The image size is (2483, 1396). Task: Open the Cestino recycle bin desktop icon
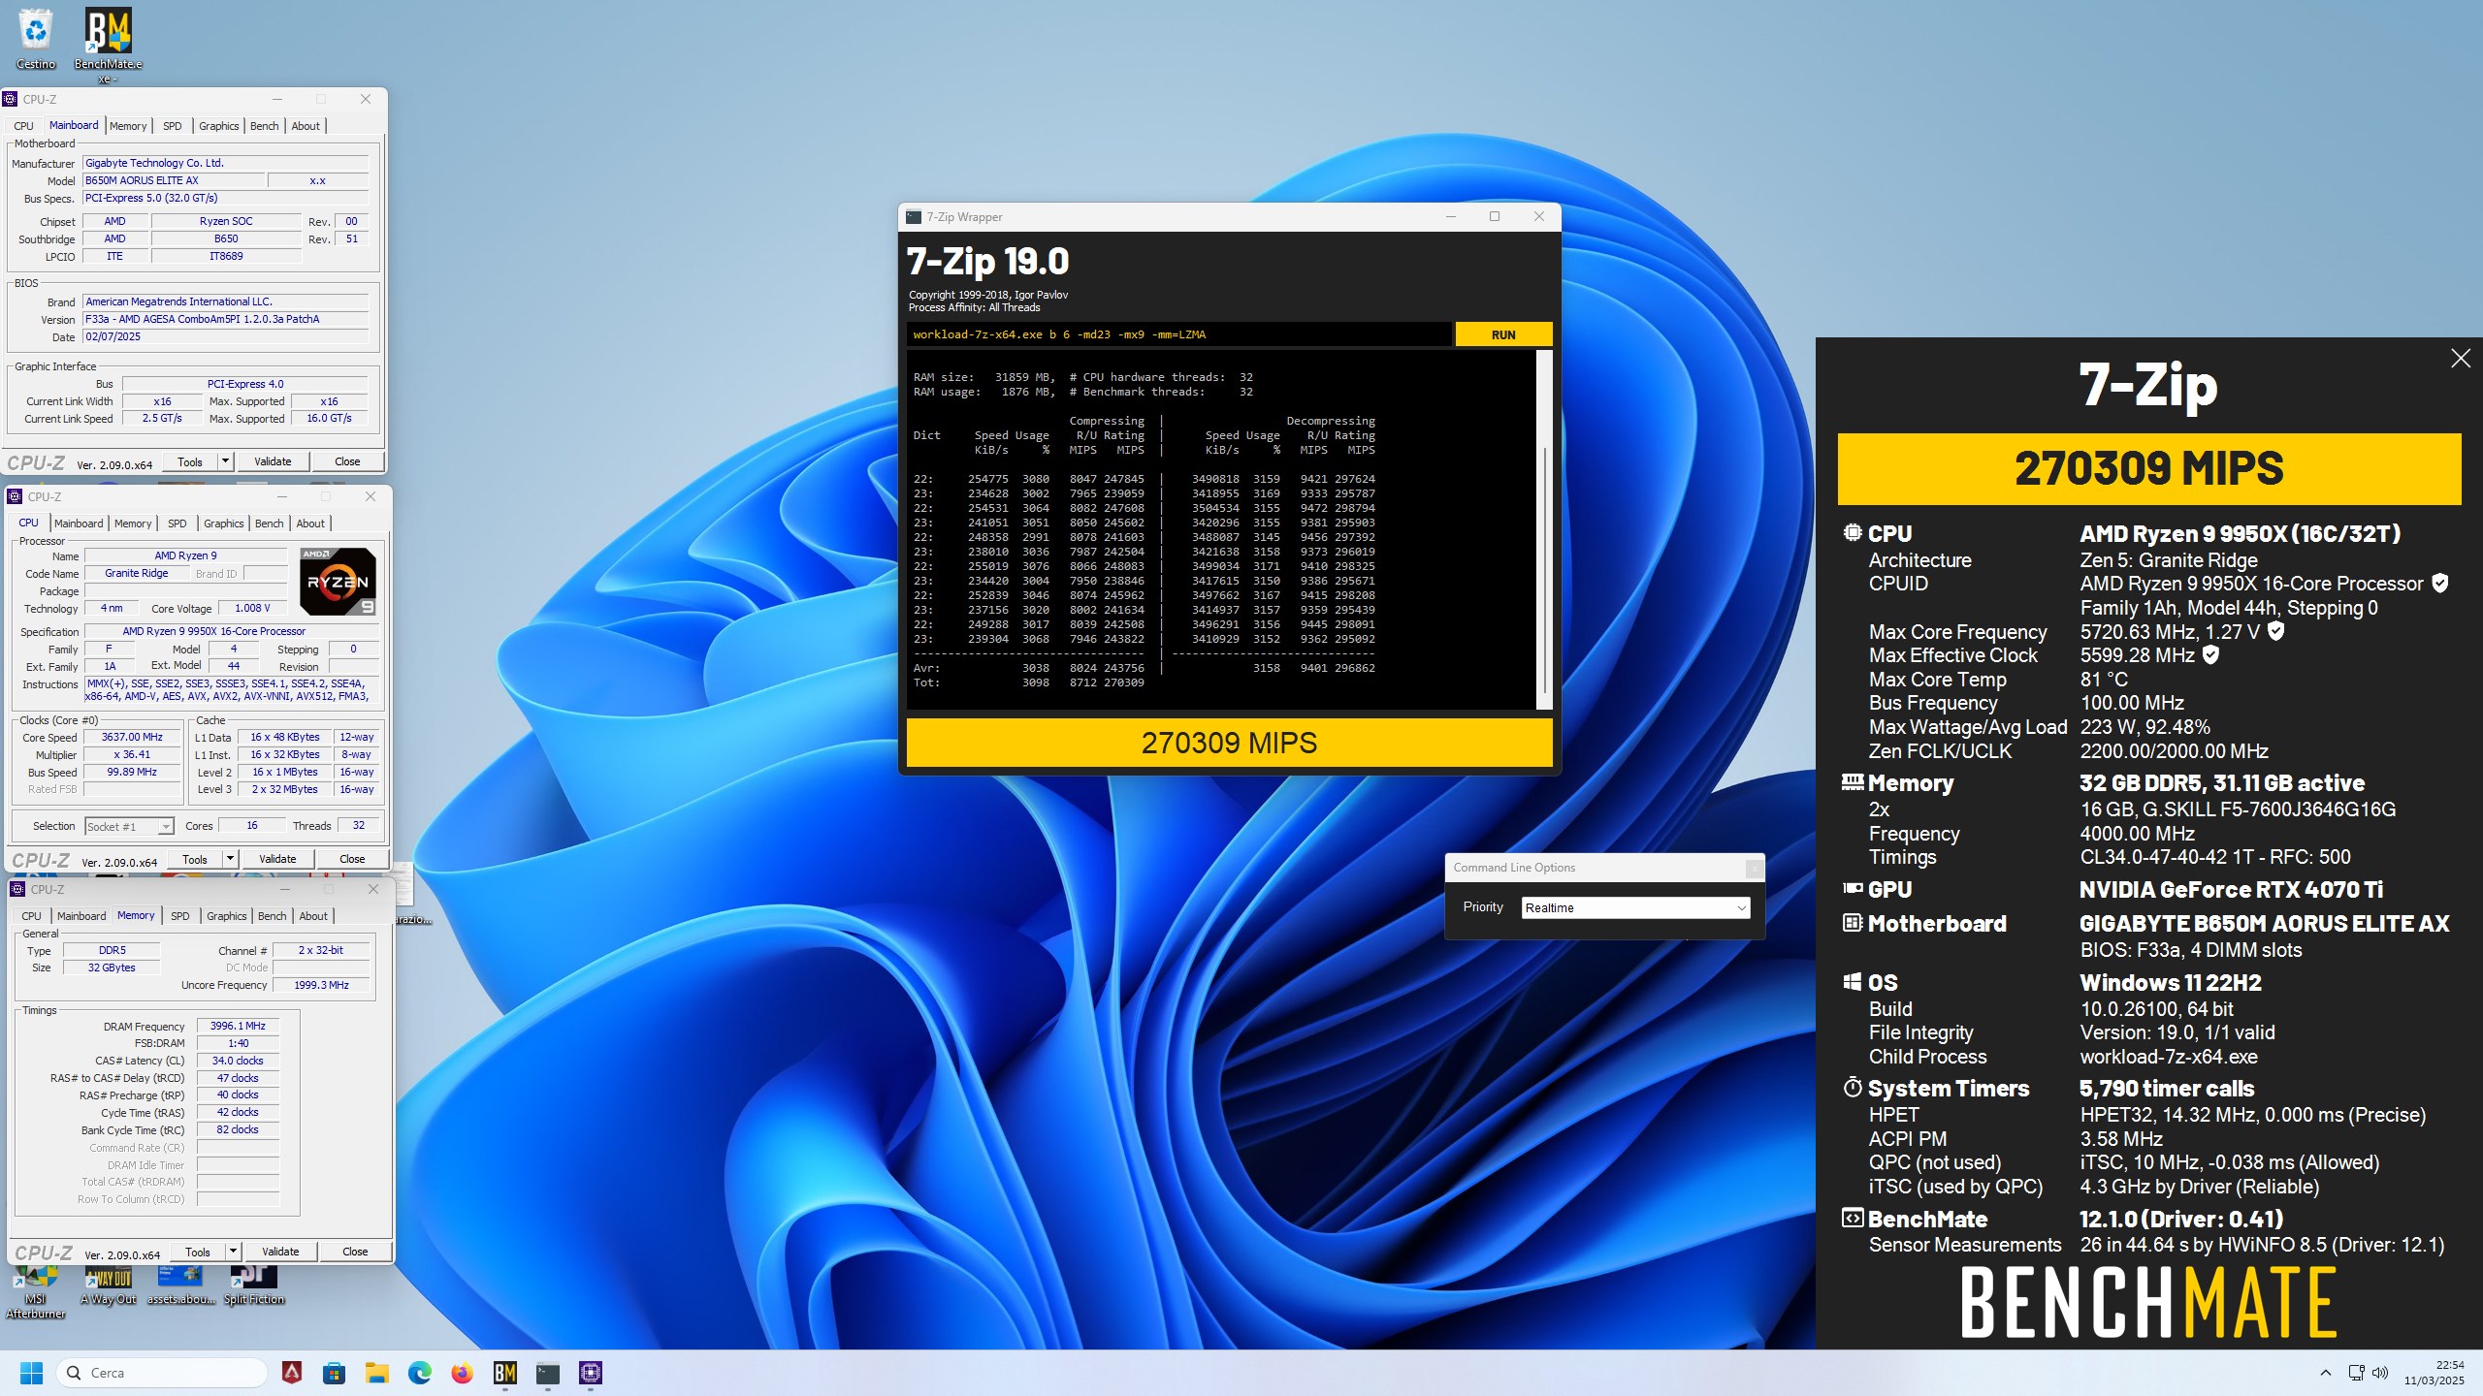point(36,39)
